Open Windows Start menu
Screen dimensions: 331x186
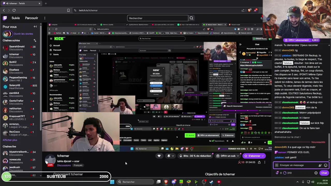click(x=112, y=182)
